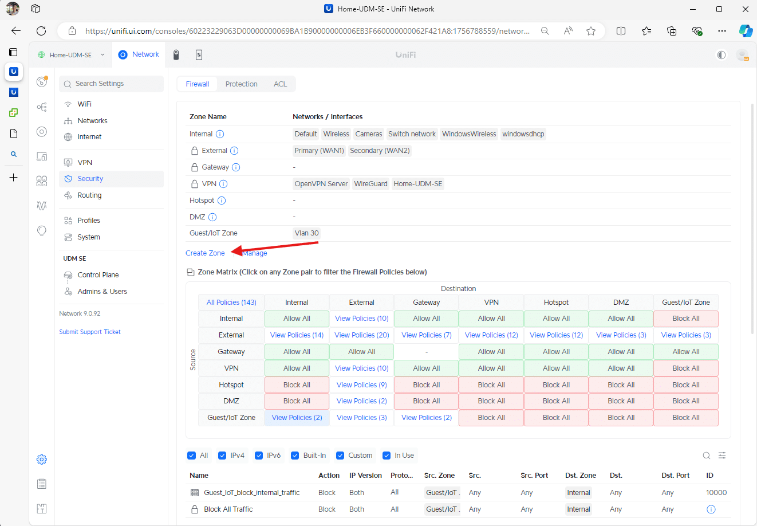Click the Zone Matrix collapse icon
Viewport: 757px width, 526px height.
[x=191, y=272]
